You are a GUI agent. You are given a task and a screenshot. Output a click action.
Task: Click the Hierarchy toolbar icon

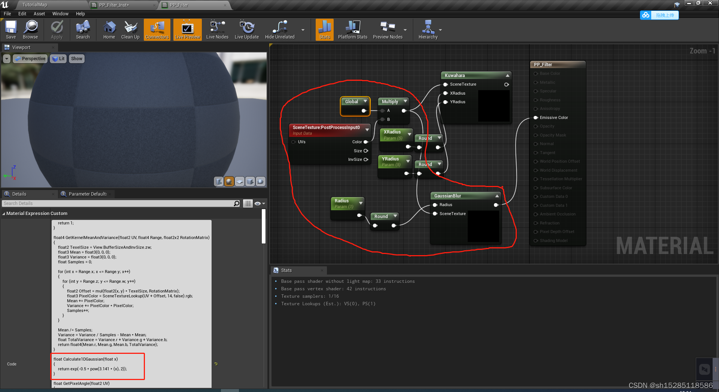pyautogui.click(x=428, y=30)
